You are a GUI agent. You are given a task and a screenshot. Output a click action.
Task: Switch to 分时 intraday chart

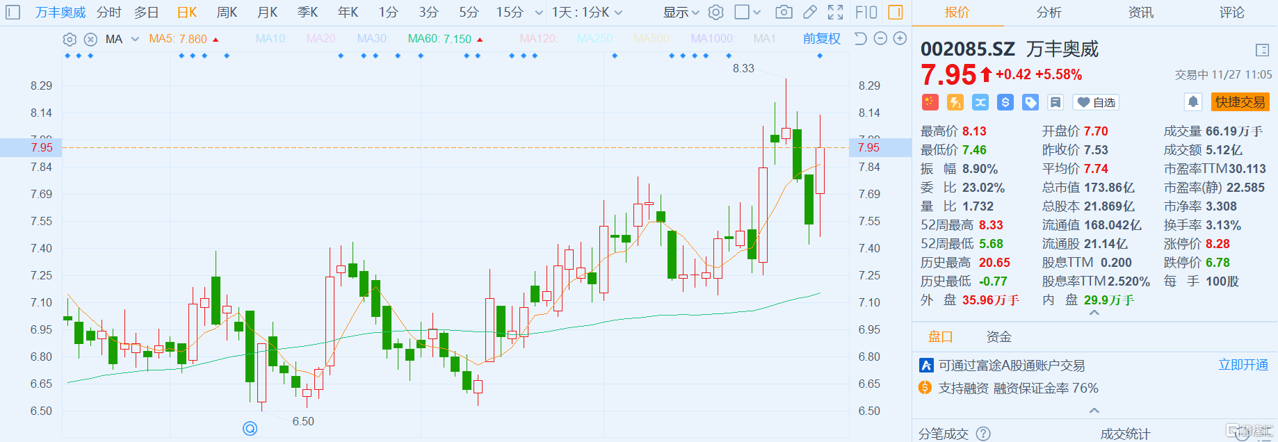coord(109,13)
